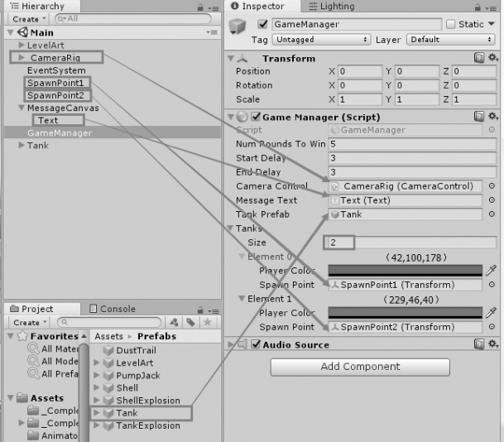Open Transform component gear settings menu
The height and width of the screenshot is (442, 504).
click(493, 58)
